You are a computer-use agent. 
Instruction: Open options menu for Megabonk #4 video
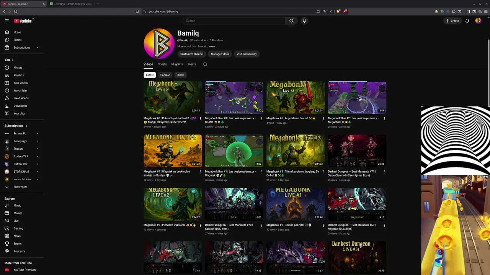click(200, 172)
